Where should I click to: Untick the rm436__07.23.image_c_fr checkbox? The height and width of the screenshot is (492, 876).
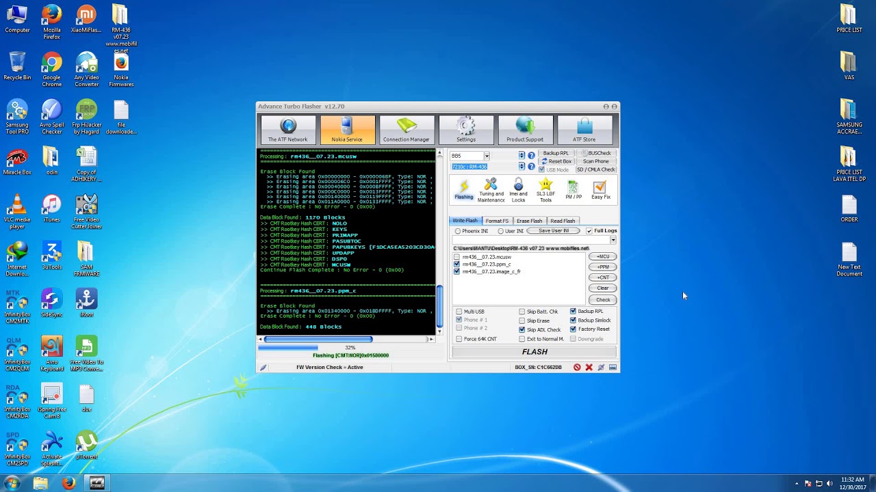457,271
